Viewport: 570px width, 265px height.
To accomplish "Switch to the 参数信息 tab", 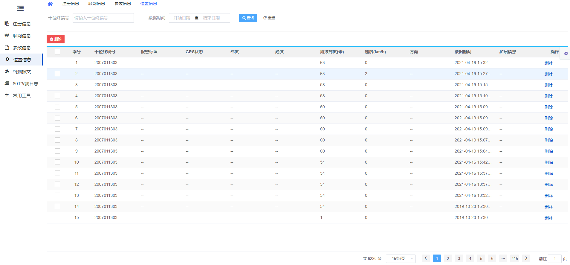I will (123, 4).
